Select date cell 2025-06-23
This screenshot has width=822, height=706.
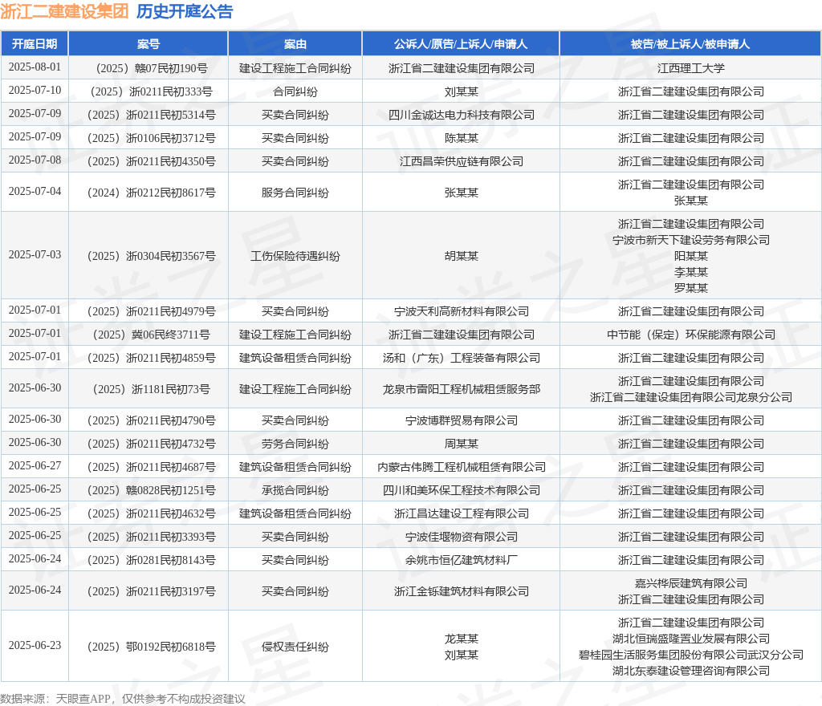[x=35, y=645]
